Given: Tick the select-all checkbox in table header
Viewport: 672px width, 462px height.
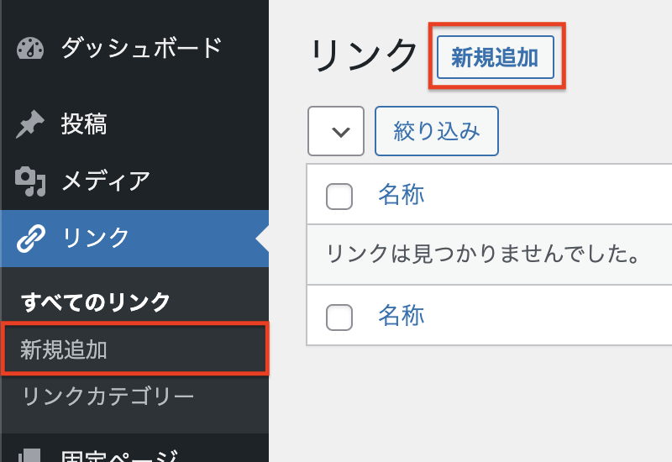Looking at the screenshot, I should pos(339,197).
